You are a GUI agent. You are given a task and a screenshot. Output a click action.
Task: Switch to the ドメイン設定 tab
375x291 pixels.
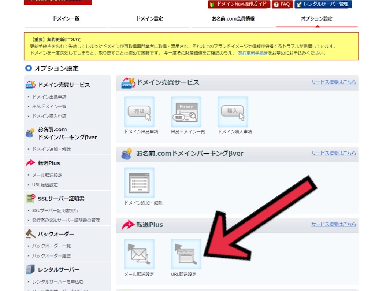[x=149, y=19]
